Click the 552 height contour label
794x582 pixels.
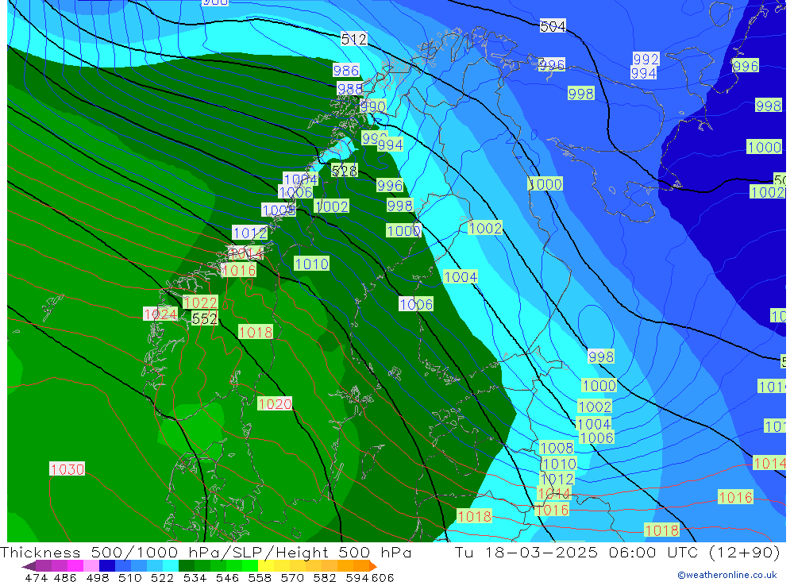click(204, 318)
